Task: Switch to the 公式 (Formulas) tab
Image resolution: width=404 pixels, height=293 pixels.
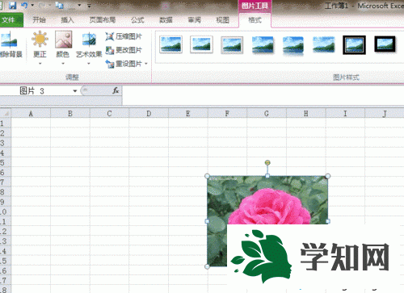Action: click(137, 20)
